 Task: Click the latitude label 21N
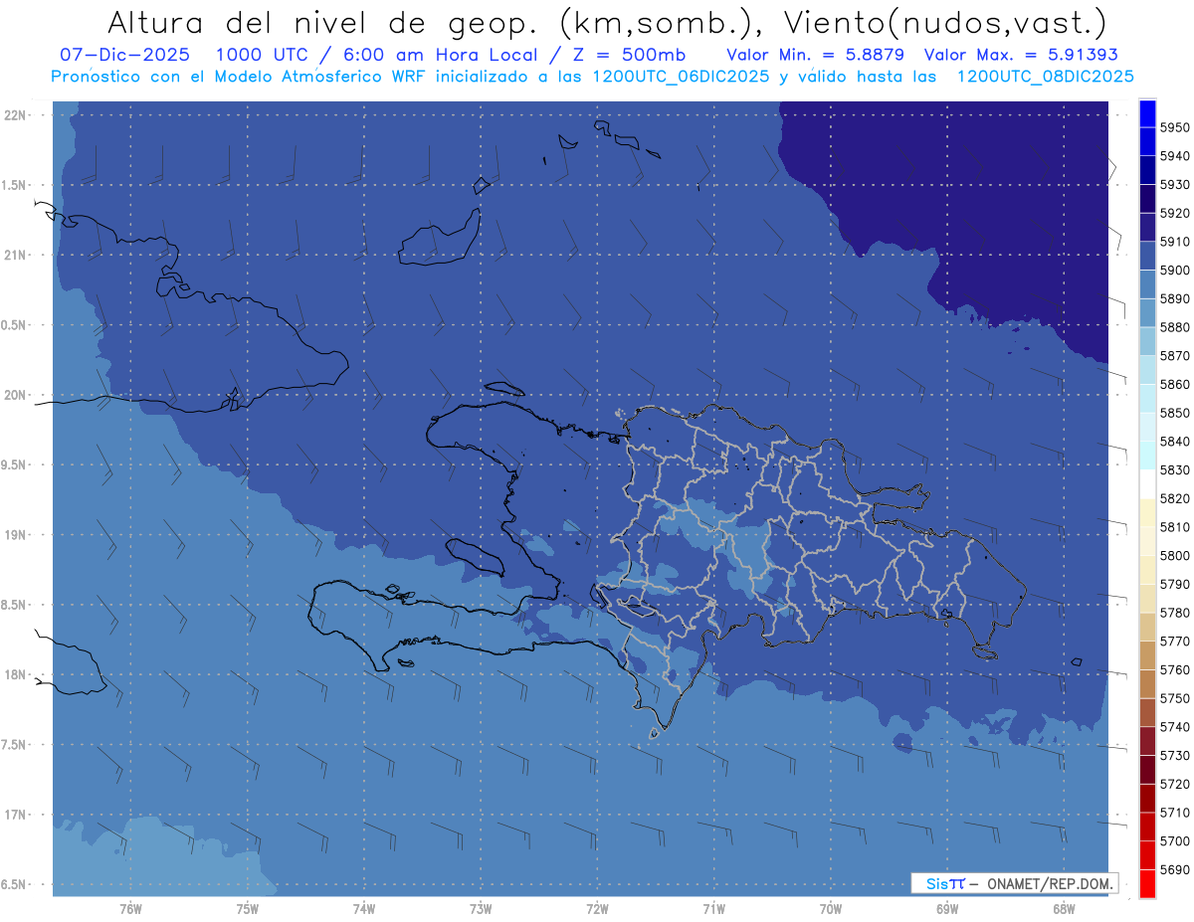(x=15, y=255)
